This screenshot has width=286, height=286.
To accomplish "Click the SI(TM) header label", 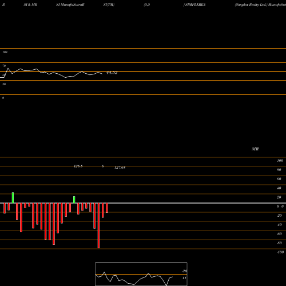I will tap(109, 5).
